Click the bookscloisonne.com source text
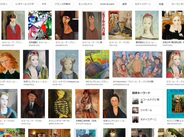This screenshot has height=137, width=184. tap(94, 84)
